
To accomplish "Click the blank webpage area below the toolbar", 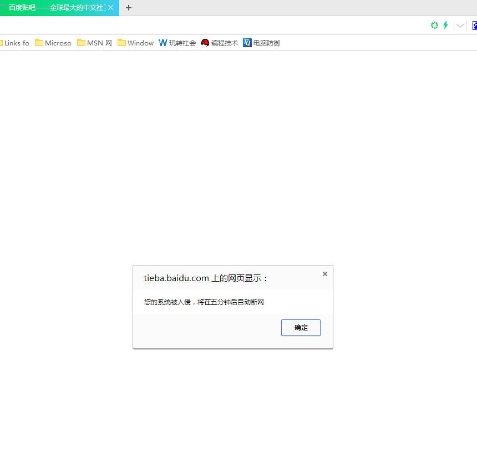I will [238, 166].
